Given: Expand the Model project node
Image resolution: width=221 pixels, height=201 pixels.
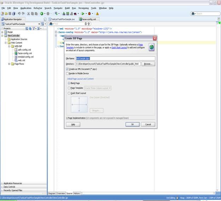Looking at the screenshot, I should (2, 32).
